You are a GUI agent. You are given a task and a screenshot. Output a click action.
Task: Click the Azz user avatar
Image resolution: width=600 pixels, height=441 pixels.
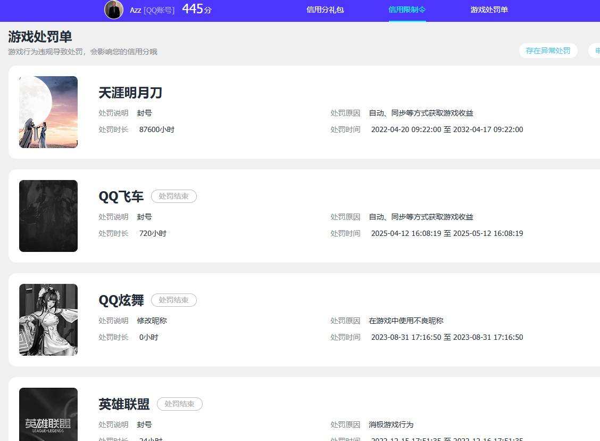(x=114, y=10)
